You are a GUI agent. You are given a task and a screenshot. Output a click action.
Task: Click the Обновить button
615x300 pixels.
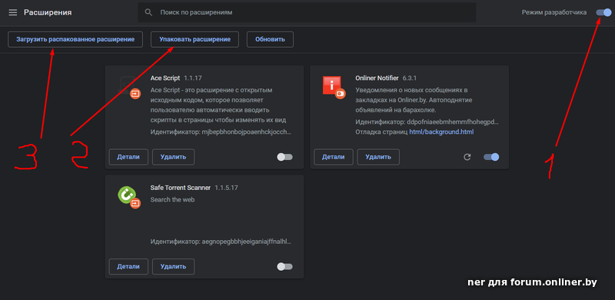(270, 39)
